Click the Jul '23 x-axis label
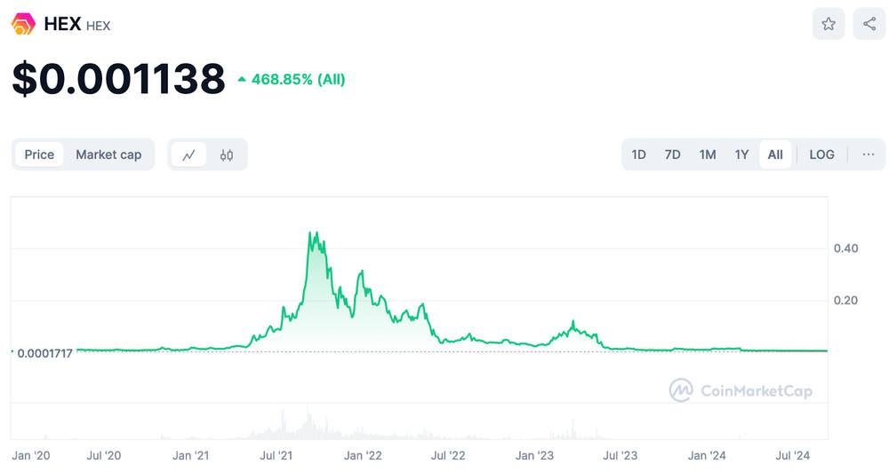 click(x=620, y=455)
